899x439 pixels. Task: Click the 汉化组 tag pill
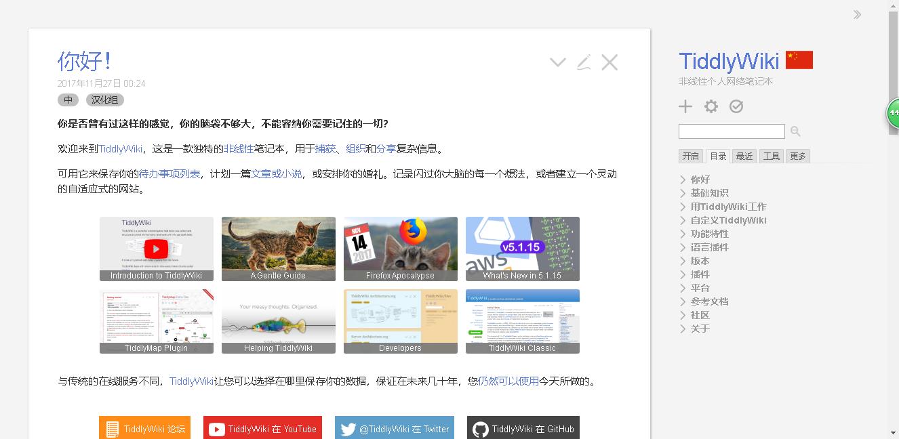(105, 100)
